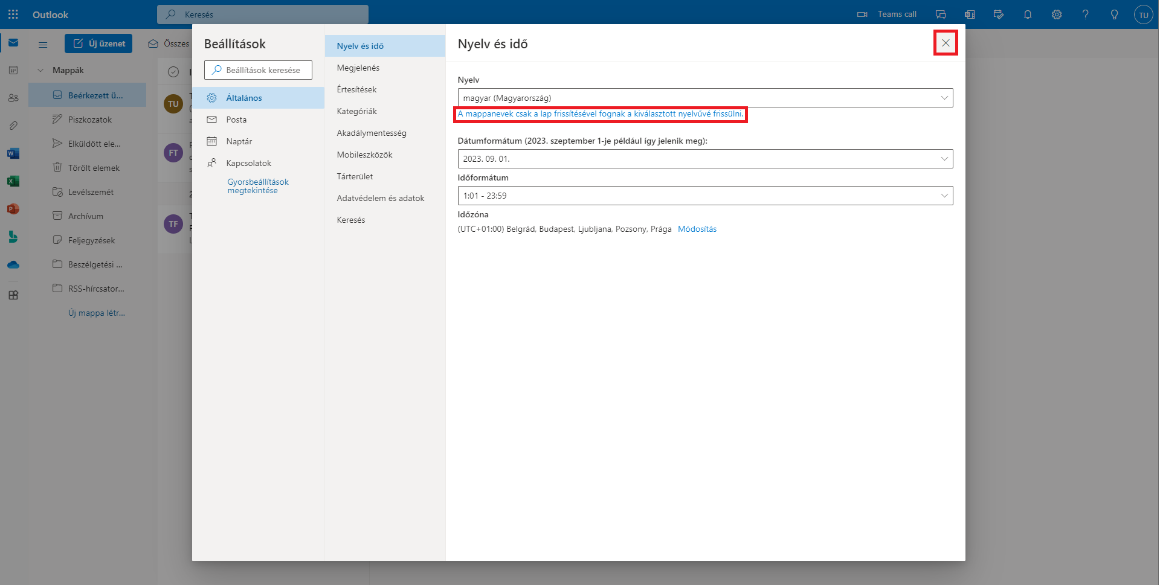
Task: Switch to the Posta settings category
Action: pos(236,120)
